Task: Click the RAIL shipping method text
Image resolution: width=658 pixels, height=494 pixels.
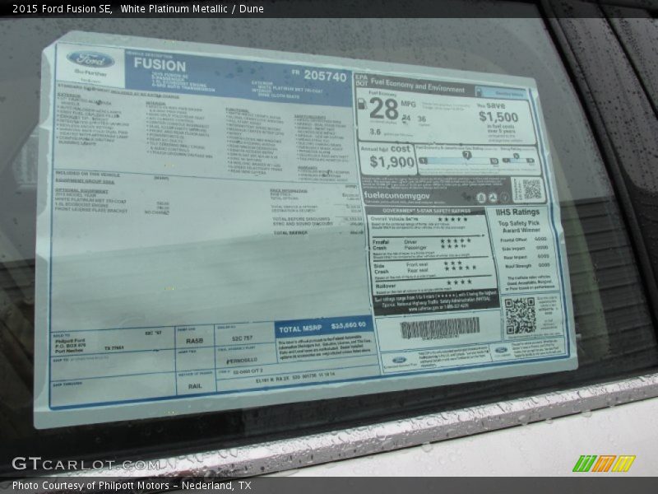Action: tap(195, 385)
